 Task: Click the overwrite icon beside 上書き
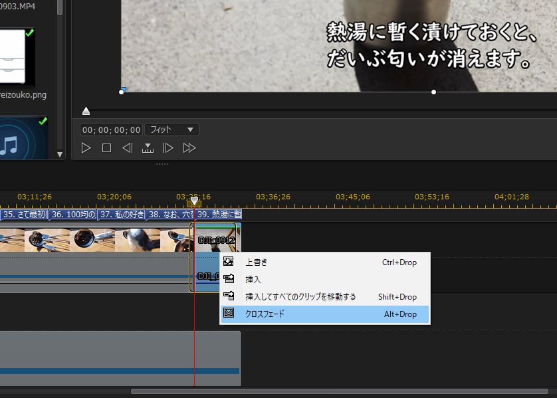click(229, 262)
